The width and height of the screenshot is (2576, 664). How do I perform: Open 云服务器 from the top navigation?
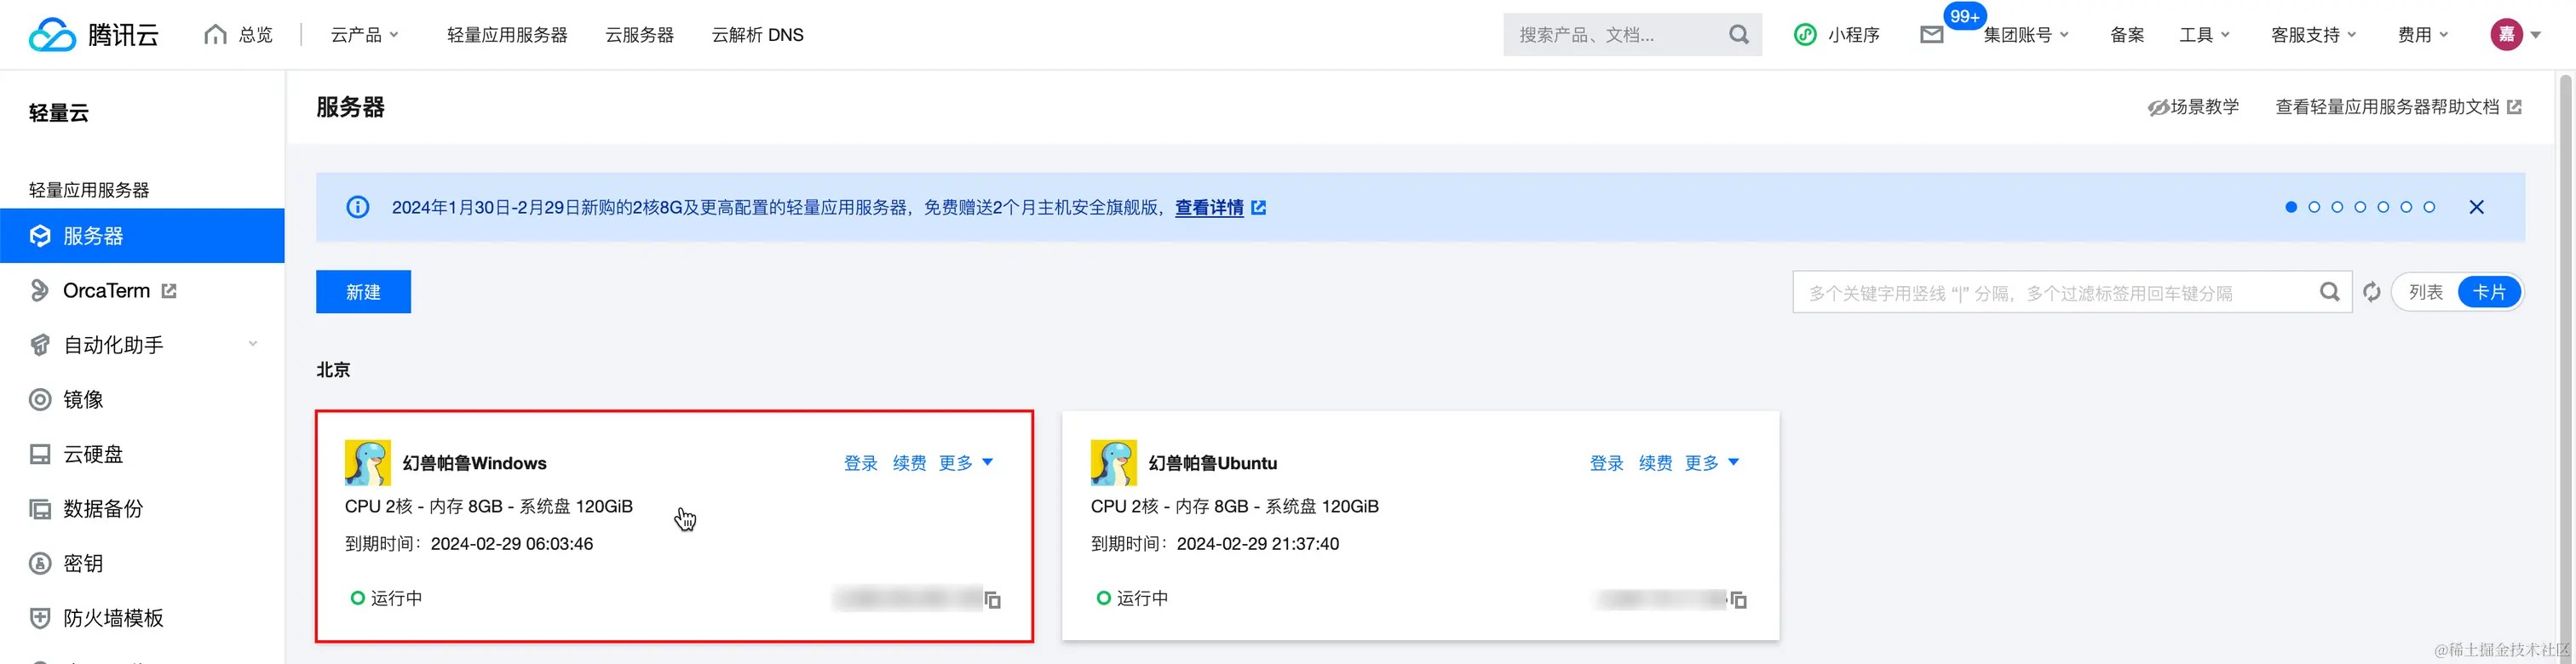(639, 35)
